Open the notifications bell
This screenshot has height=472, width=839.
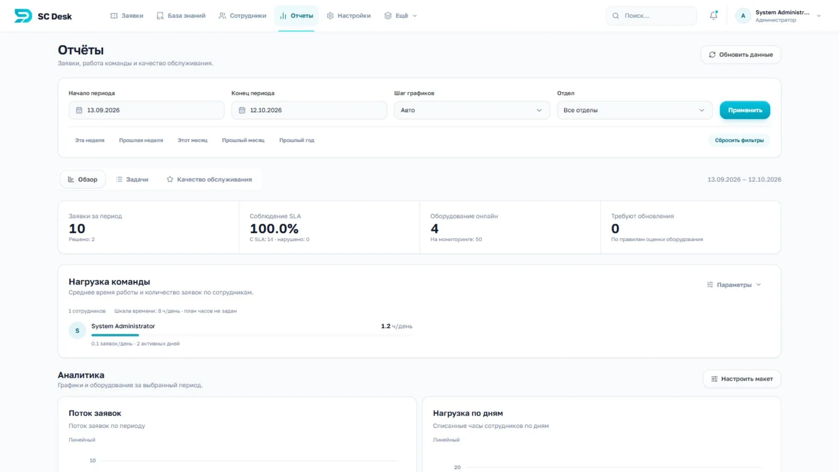coord(714,16)
